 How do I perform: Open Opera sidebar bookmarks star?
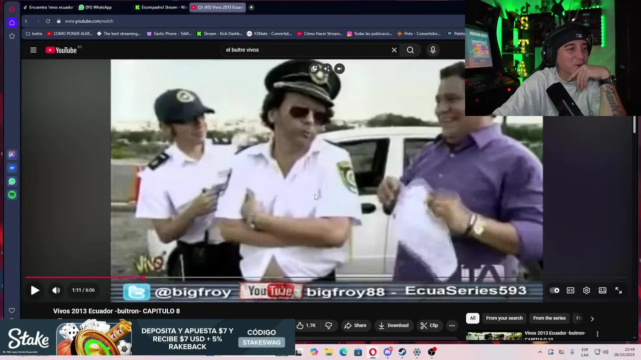click(x=12, y=36)
